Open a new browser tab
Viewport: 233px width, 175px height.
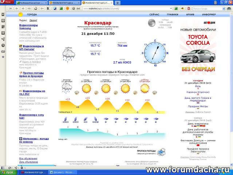[x=118, y=3]
